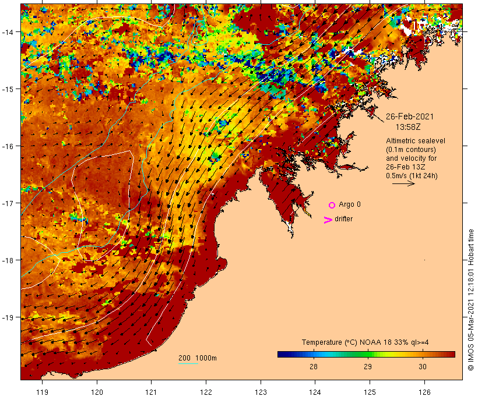Click the '30' colorbar tick label
Viewport: 478px width, 396px height.
422,367
